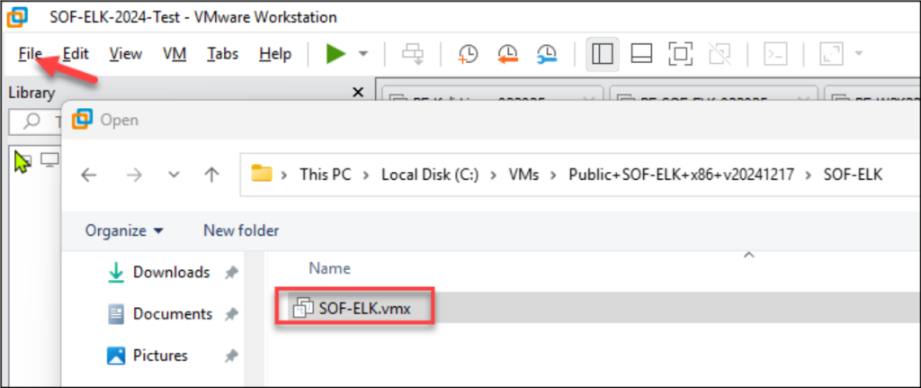The height and width of the screenshot is (388, 921).
Task: Open the Organize dropdown menu
Action: coord(124,230)
